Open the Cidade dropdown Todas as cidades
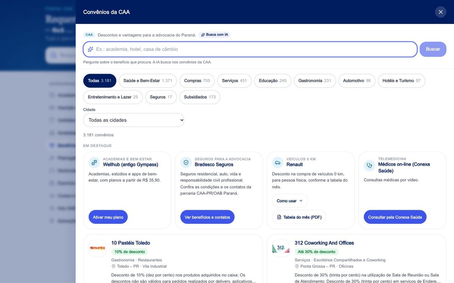This screenshot has height=283, width=454. click(134, 120)
